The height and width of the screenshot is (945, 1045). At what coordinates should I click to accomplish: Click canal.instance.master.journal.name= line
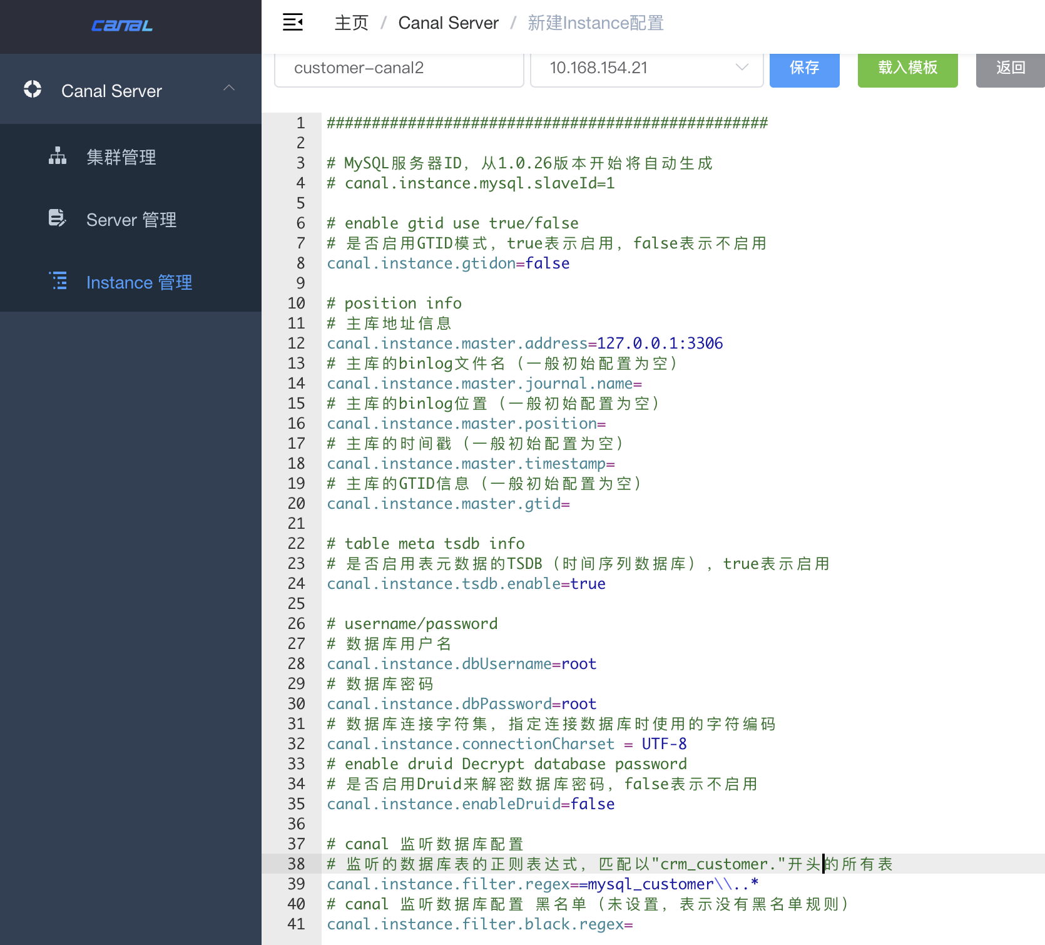(484, 383)
